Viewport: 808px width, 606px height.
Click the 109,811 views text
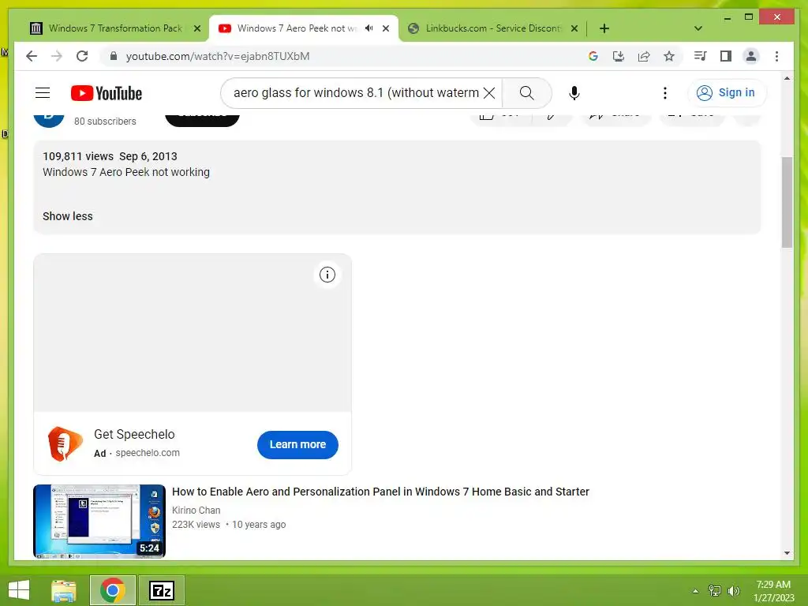point(78,157)
